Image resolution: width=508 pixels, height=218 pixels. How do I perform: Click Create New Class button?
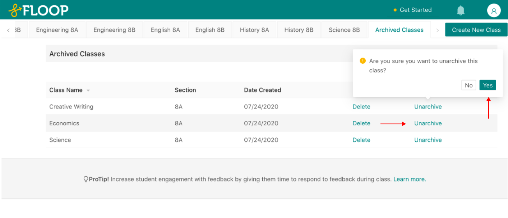(x=476, y=30)
